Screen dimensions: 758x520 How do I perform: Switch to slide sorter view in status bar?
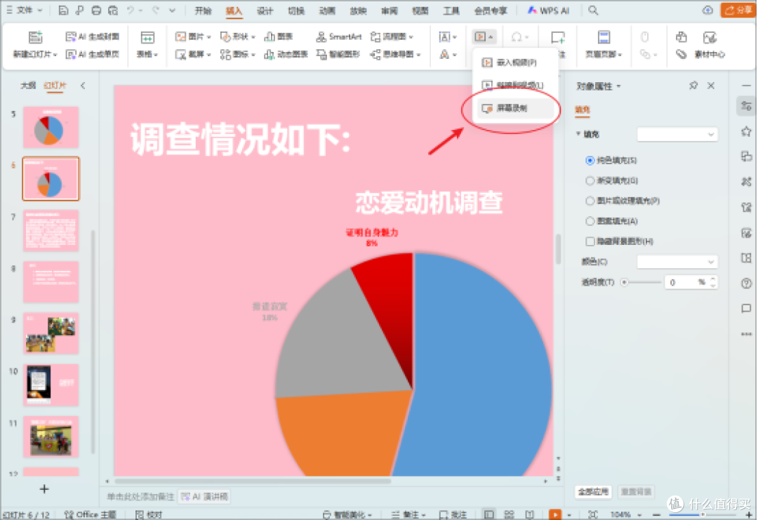(x=509, y=514)
